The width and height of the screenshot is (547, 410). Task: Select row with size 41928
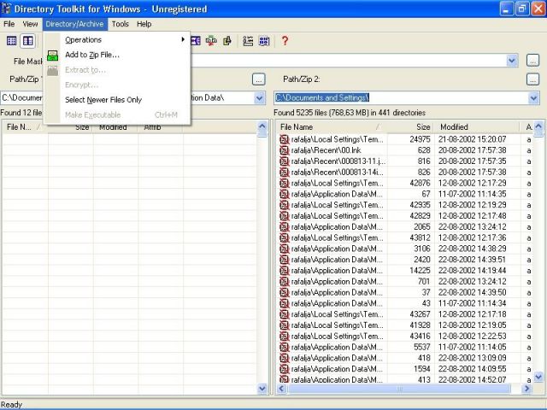coord(404,325)
